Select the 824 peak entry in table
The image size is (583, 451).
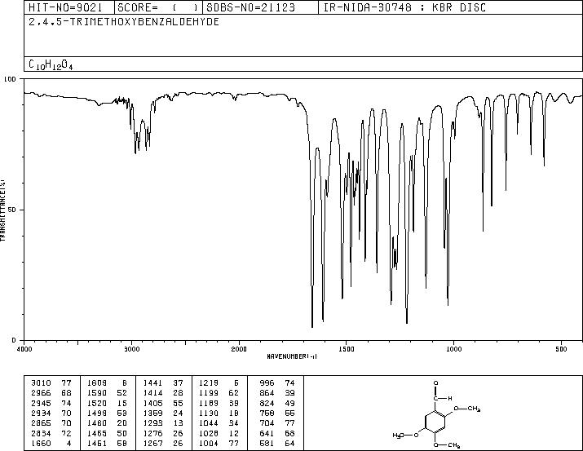pyautogui.click(x=277, y=403)
